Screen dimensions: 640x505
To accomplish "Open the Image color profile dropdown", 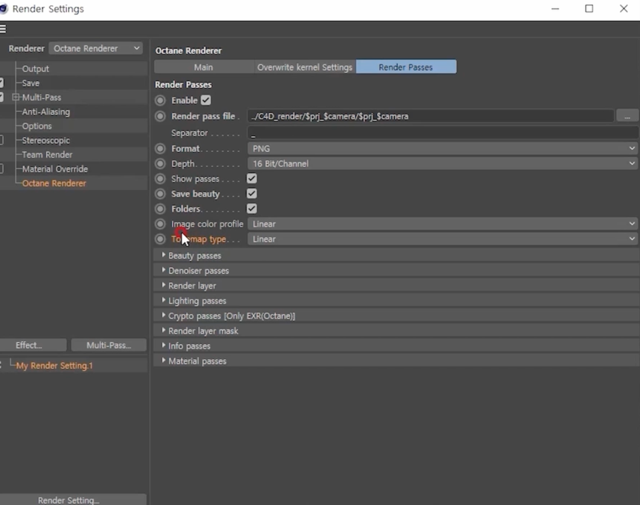I will (443, 224).
